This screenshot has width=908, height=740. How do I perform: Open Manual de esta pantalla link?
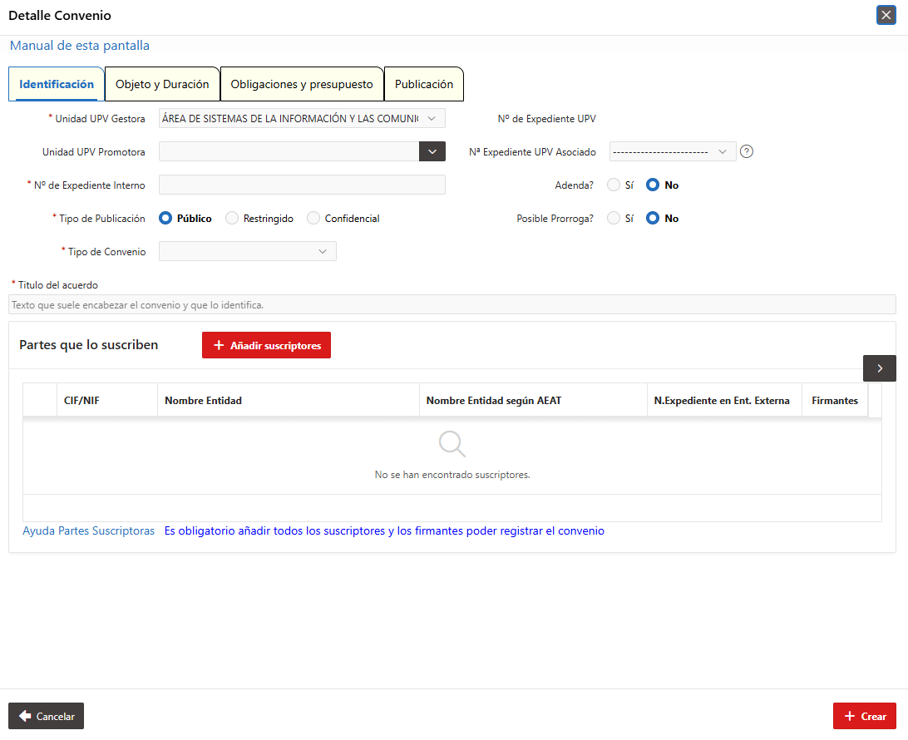[x=79, y=46]
